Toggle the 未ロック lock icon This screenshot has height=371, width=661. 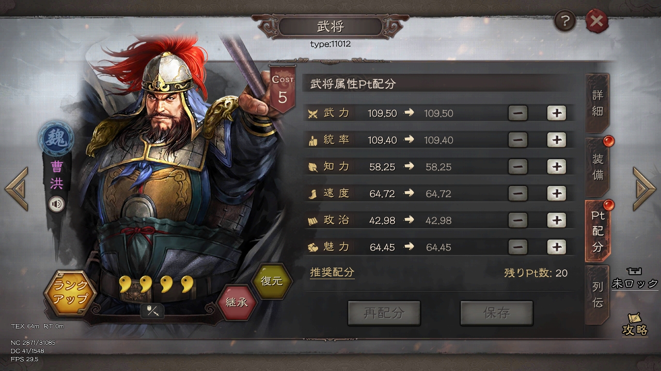635,278
